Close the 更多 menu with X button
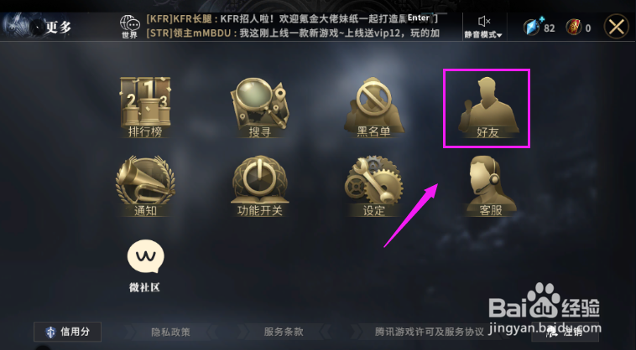Viewport: 636px width, 350px height. tap(616, 27)
